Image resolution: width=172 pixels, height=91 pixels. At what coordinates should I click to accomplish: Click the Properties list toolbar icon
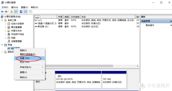tap(31, 12)
